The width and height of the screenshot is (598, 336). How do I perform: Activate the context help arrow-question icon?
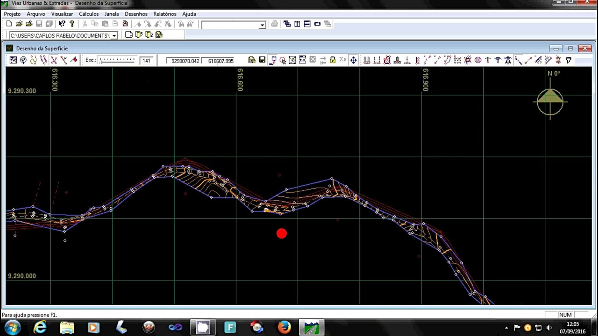pos(62,24)
